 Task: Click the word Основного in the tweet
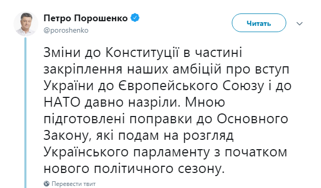tap(252, 119)
